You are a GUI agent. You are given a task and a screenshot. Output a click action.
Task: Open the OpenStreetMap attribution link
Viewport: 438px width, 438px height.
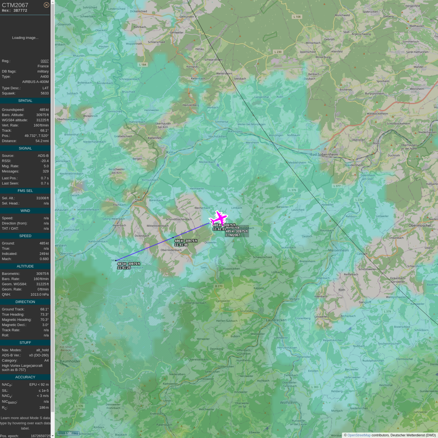point(359,435)
